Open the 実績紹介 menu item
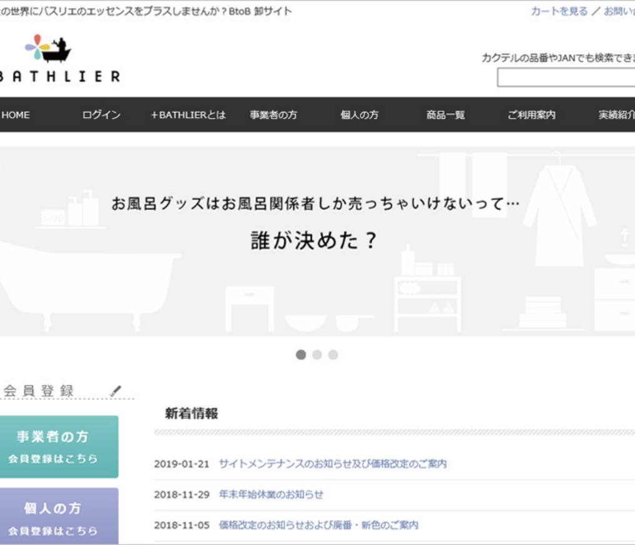This screenshot has height=545, width=635. 616,115
